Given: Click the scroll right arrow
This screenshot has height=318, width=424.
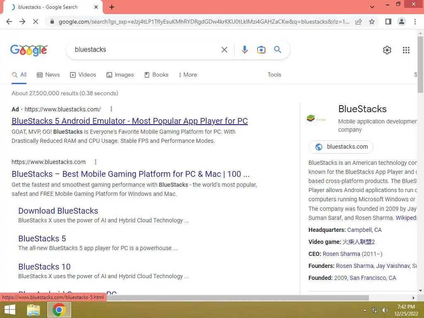Looking at the screenshot, I should tap(413, 298).
